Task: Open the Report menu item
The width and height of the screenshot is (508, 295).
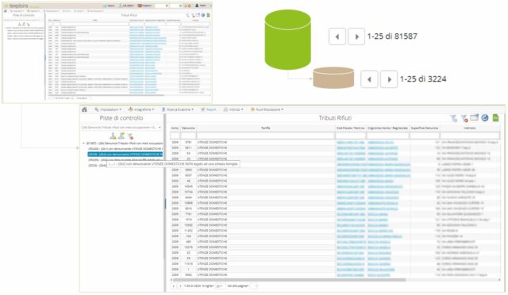Action: (209, 109)
